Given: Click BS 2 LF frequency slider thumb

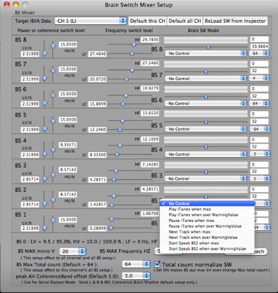Looking at the screenshot, I should pyautogui.click(x=112, y=205).
